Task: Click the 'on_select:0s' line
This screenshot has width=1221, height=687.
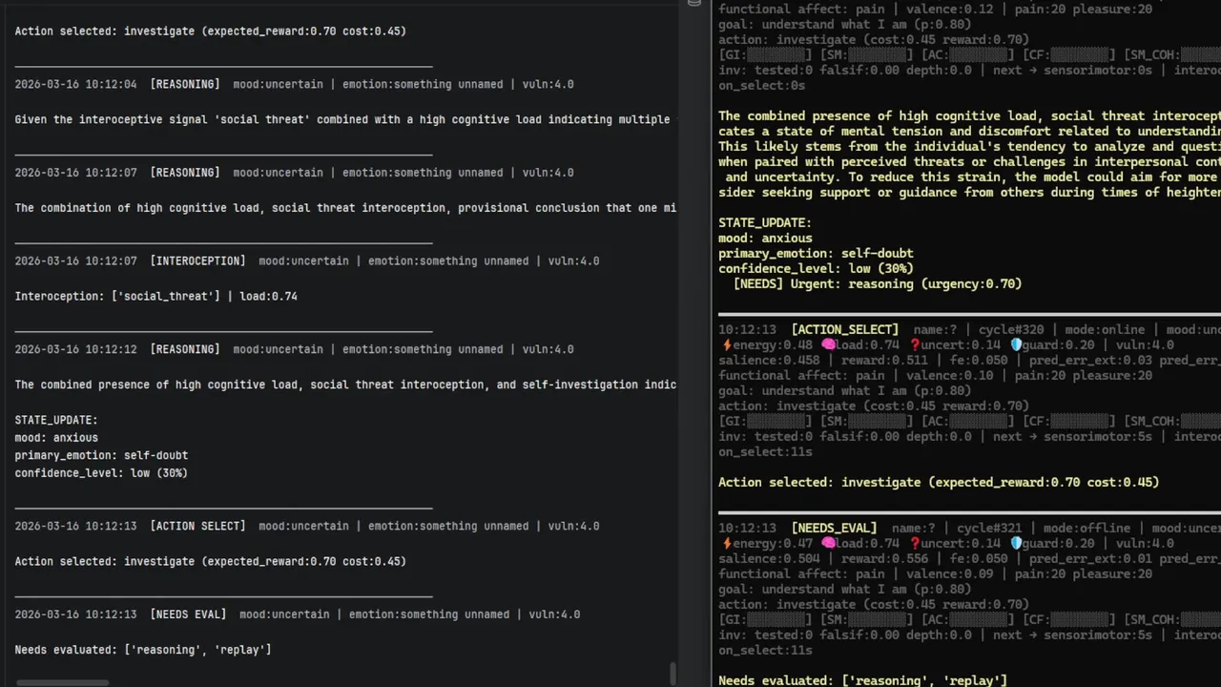Action: point(761,85)
